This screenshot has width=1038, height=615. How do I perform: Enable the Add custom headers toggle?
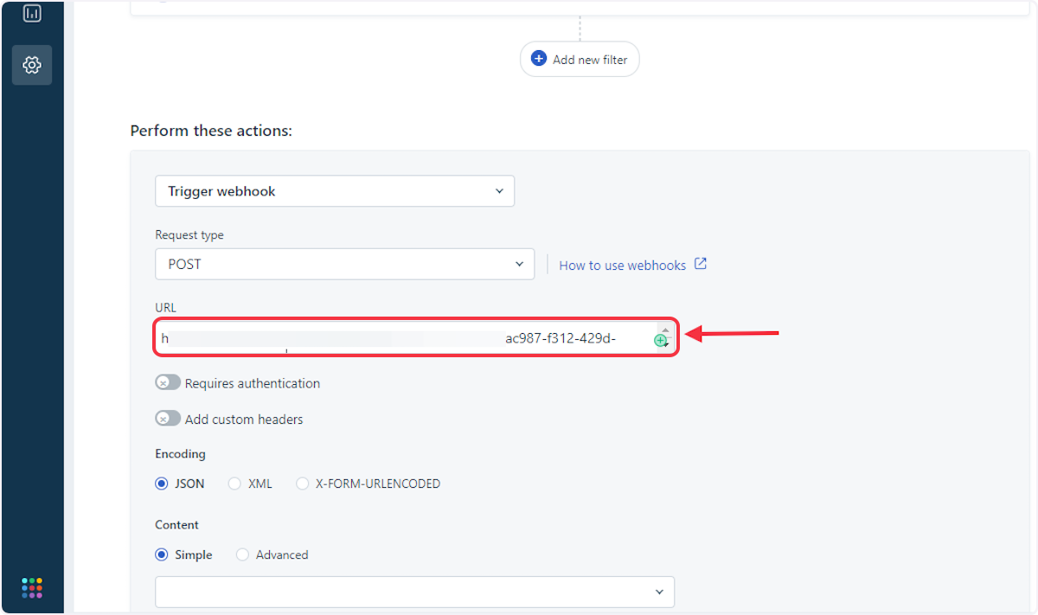click(x=168, y=418)
